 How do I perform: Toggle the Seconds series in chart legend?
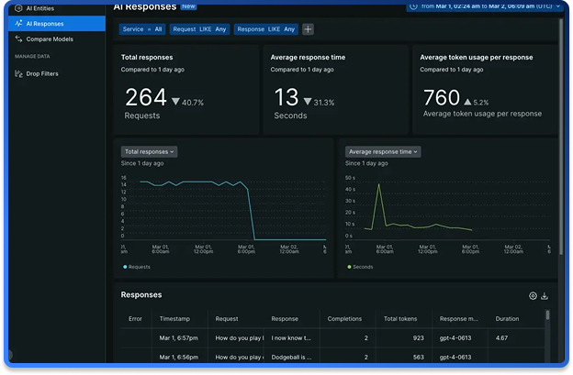pyautogui.click(x=361, y=267)
